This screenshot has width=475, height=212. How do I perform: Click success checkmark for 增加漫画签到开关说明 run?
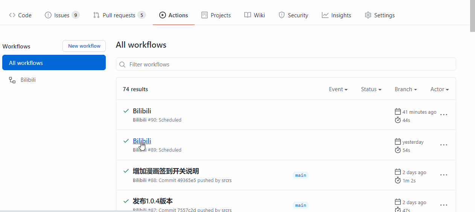[126, 171]
